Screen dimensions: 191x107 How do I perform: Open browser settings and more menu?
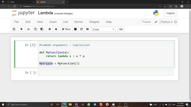187,6
